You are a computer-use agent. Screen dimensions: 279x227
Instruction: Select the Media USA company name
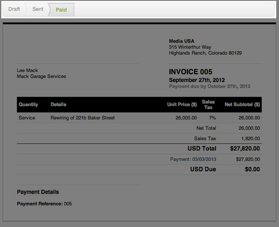181,41
